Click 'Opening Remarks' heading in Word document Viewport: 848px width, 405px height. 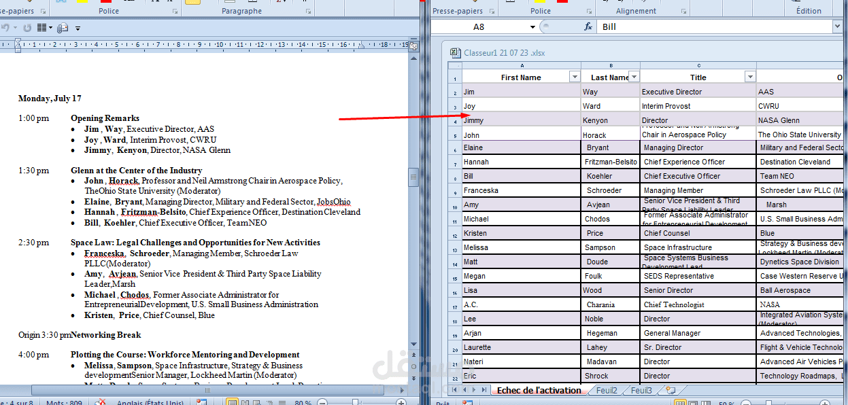point(105,118)
